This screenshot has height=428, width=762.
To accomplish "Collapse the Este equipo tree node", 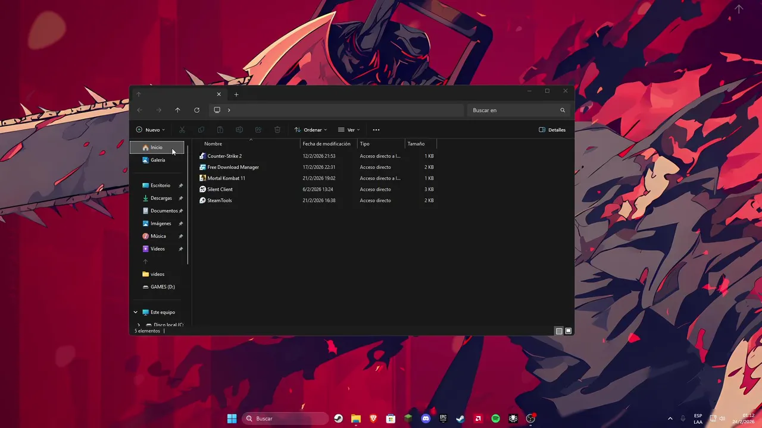I will tap(135, 312).
